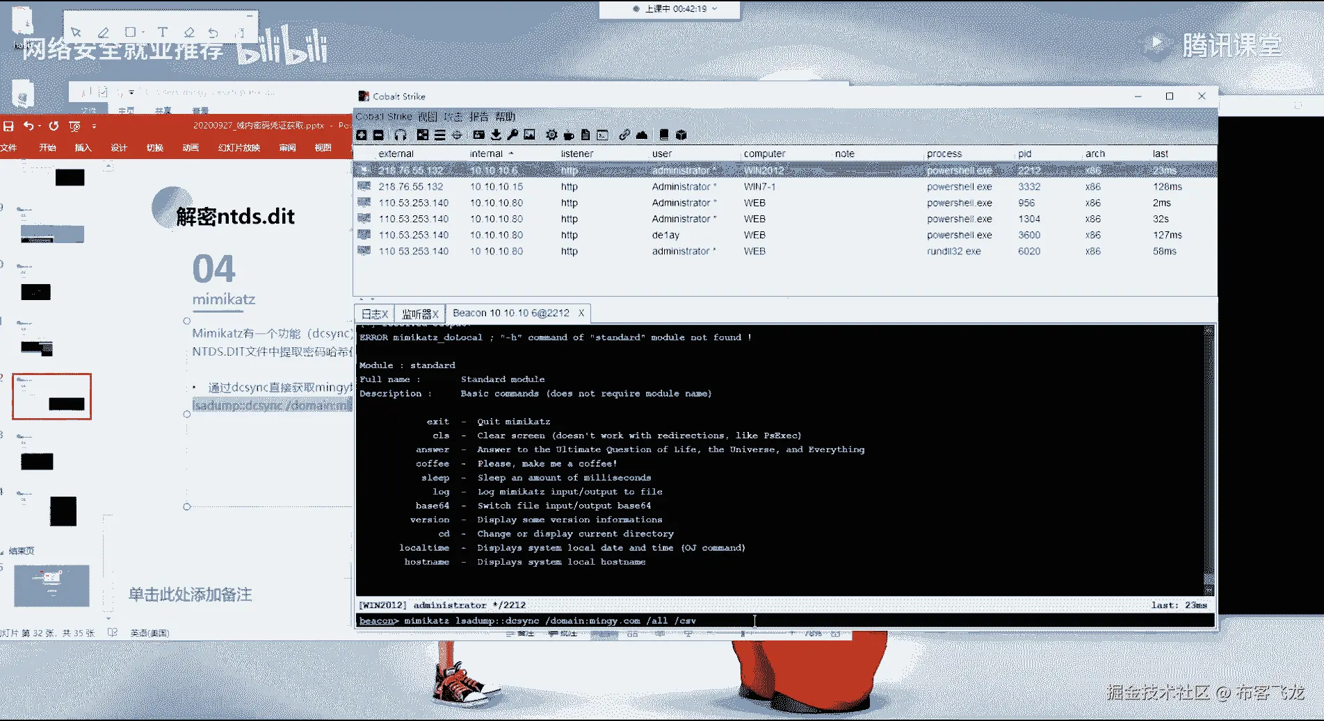Sort sessions by the pid column header
Screen dimensions: 1324x721
point(1024,154)
